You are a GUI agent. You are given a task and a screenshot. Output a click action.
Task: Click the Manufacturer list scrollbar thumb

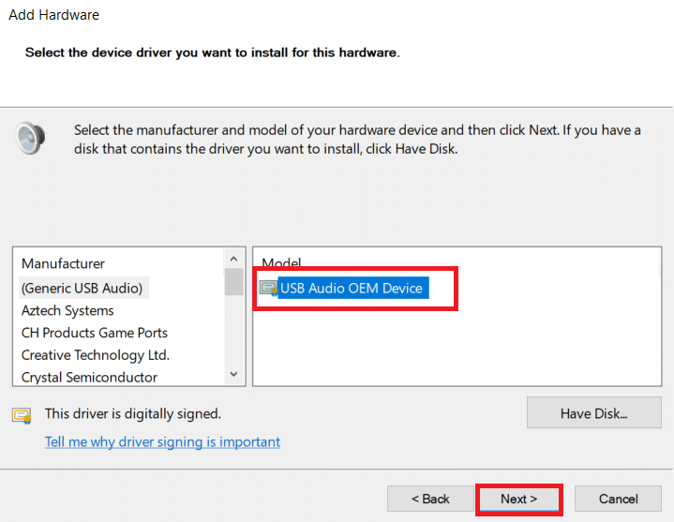point(233,281)
